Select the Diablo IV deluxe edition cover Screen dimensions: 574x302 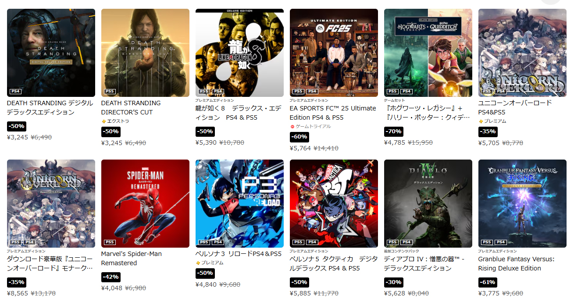pyautogui.click(x=428, y=203)
